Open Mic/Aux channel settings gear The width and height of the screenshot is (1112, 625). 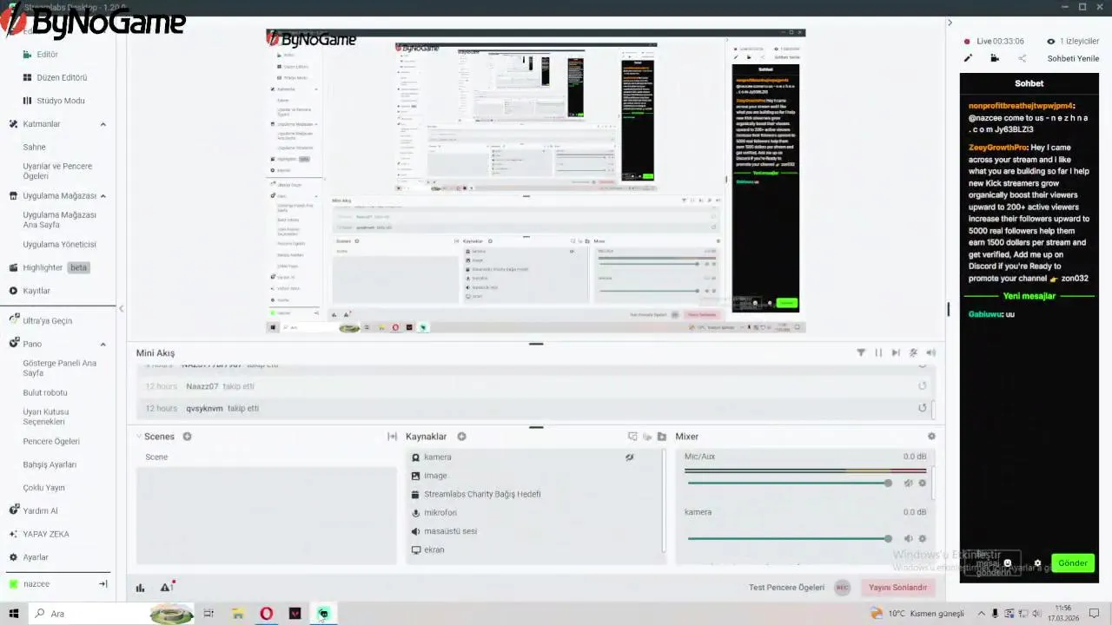tap(922, 484)
